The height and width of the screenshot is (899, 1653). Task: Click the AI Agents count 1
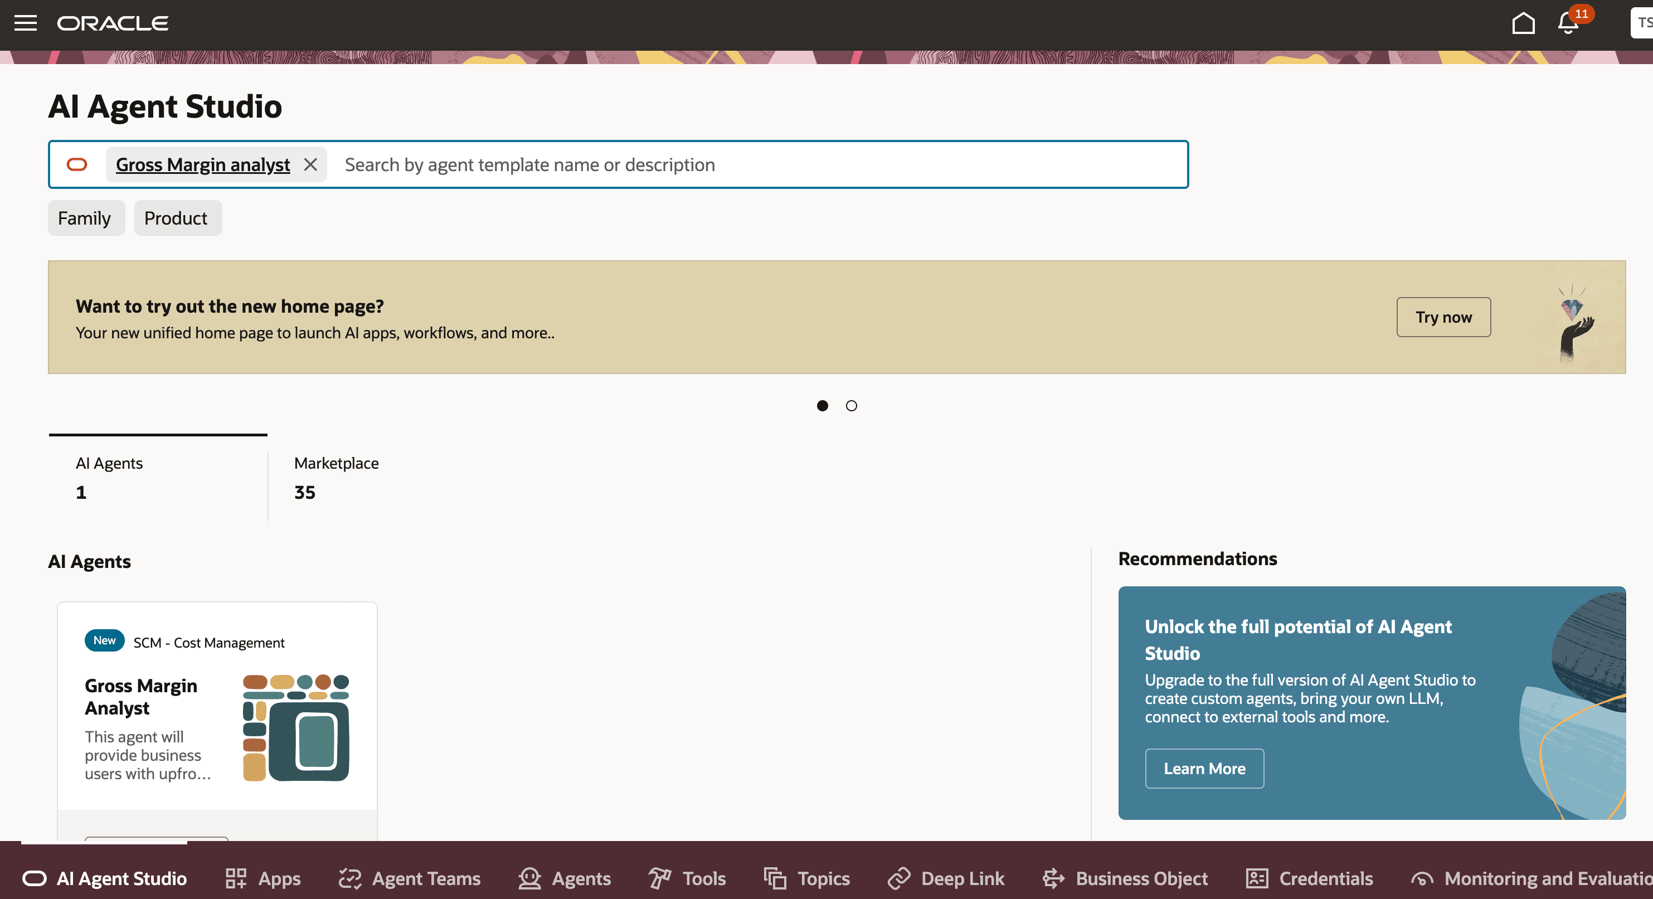[81, 492]
